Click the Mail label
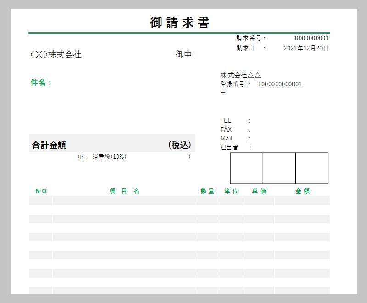This screenshot has width=367, height=303. [227, 138]
